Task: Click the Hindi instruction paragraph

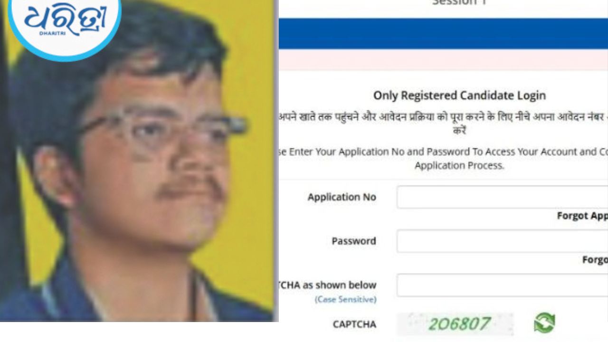Action: 443,123
